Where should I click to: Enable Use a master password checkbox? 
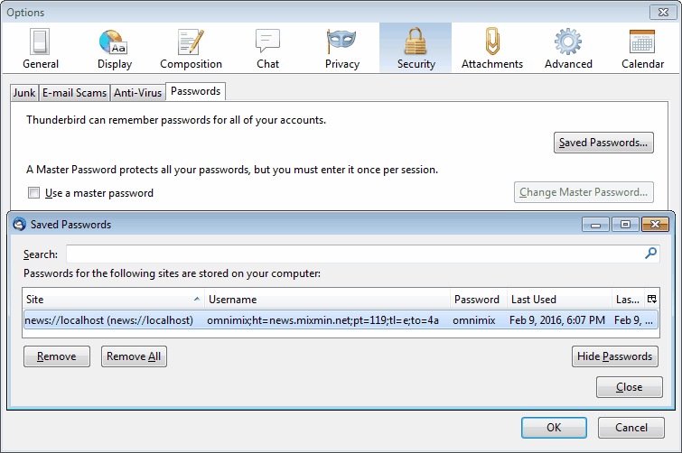pyautogui.click(x=34, y=192)
